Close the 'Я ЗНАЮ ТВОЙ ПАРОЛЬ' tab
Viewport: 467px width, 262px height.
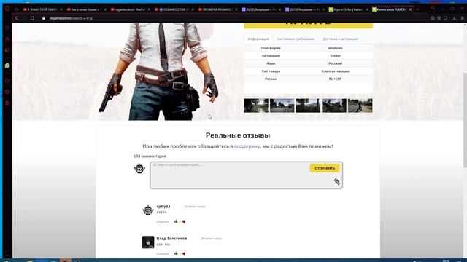(x=61, y=9)
